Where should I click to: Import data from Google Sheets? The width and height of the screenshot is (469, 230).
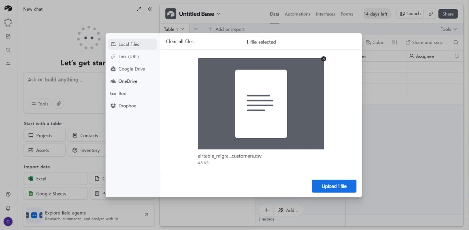(x=56, y=194)
